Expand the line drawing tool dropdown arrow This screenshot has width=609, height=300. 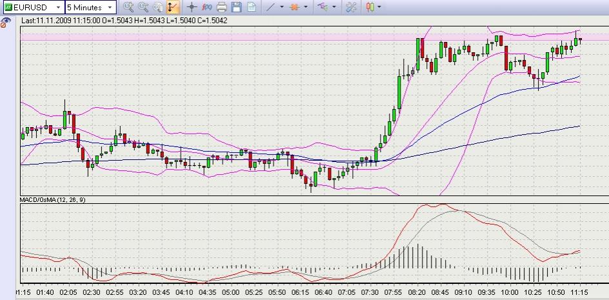tap(282, 7)
